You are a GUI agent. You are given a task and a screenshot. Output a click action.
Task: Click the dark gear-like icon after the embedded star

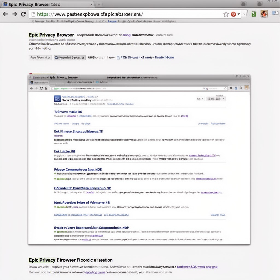[x=231, y=88]
